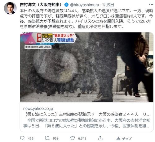Open the three-dot more options menu
The image size is (155, 142).
coord(151,5)
